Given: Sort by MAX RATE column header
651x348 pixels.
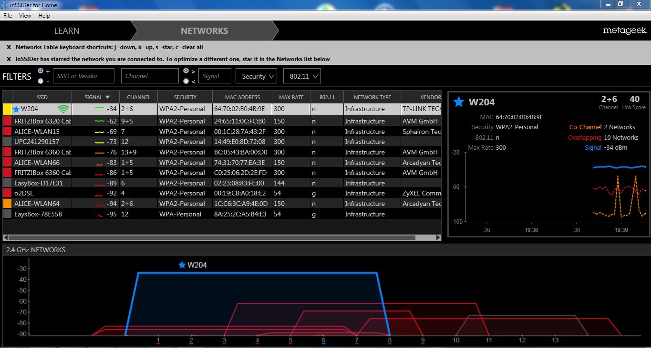Looking at the screenshot, I should (x=291, y=97).
